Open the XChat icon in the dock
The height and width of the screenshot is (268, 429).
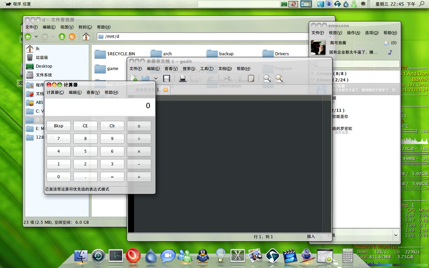(x=238, y=256)
